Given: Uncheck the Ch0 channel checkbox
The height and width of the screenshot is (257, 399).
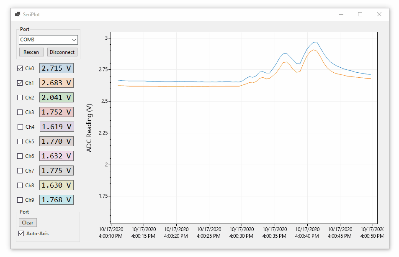Looking at the screenshot, I should point(20,68).
